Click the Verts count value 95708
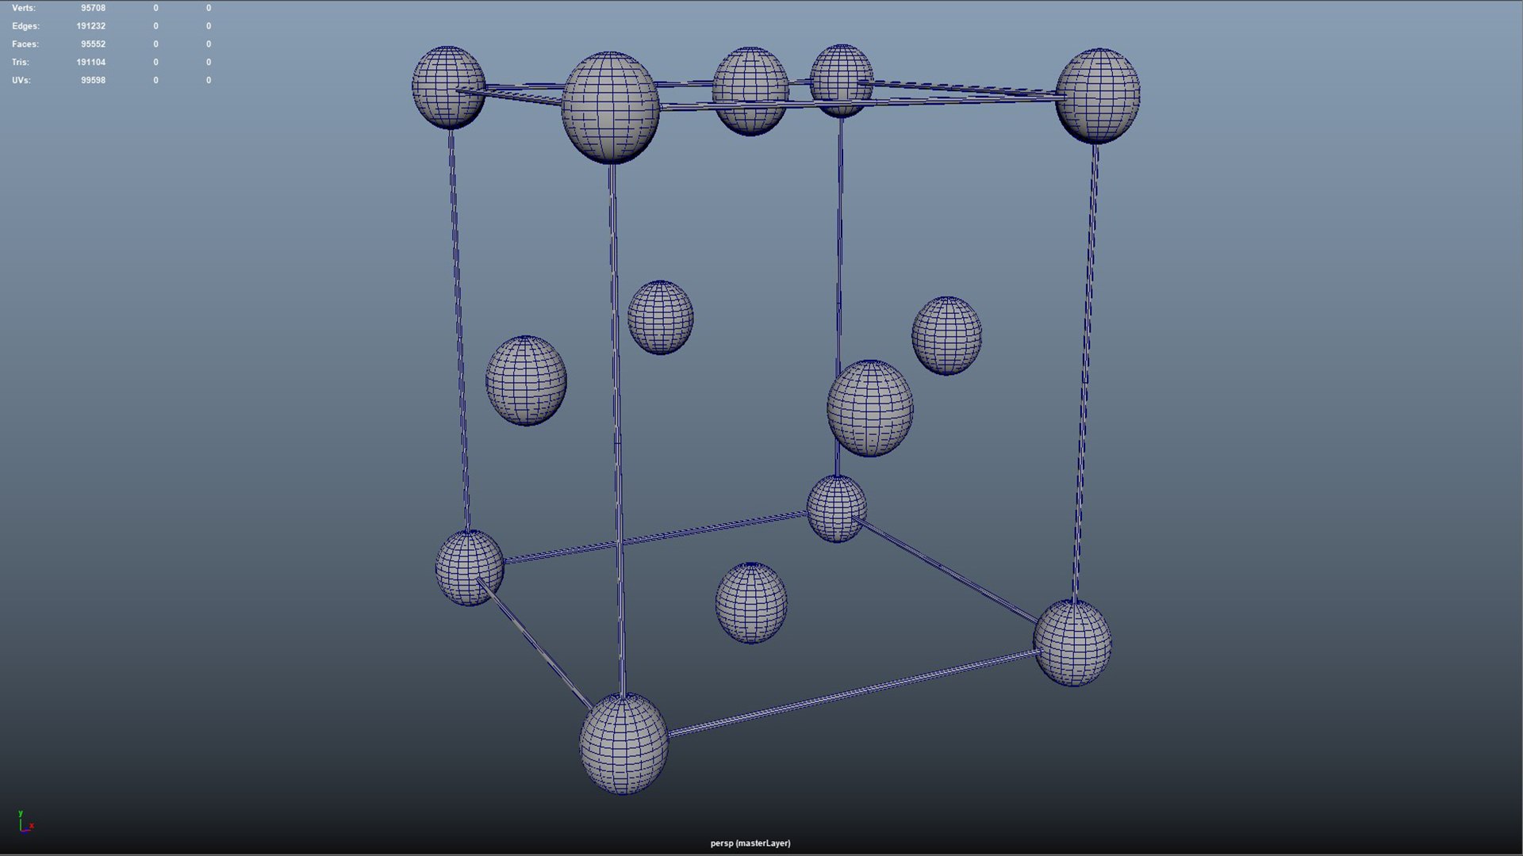The image size is (1523, 856). click(x=93, y=8)
